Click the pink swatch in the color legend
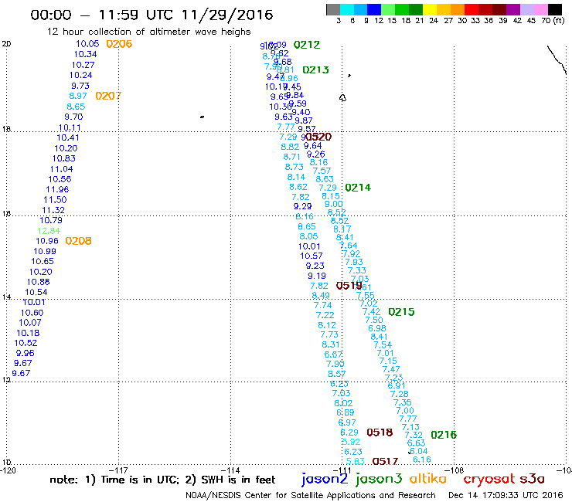The width and height of the screenshot is (572, 502). coord(540,9)
